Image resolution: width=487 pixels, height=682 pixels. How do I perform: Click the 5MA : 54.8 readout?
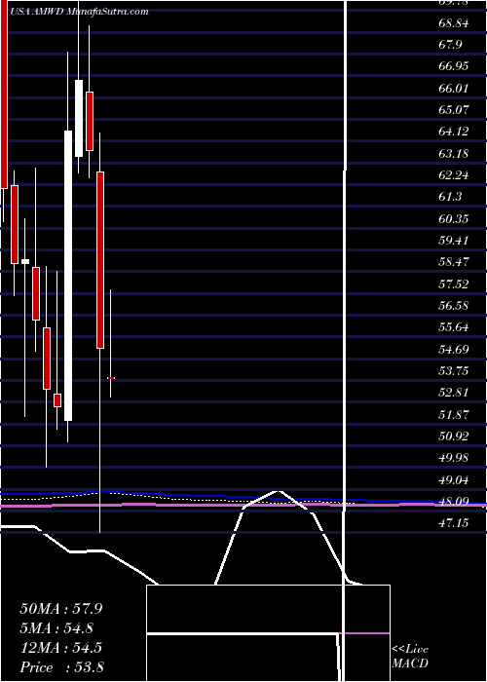(56, 628)
